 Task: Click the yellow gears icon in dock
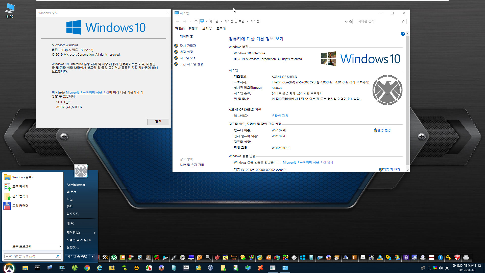(389, 257)
